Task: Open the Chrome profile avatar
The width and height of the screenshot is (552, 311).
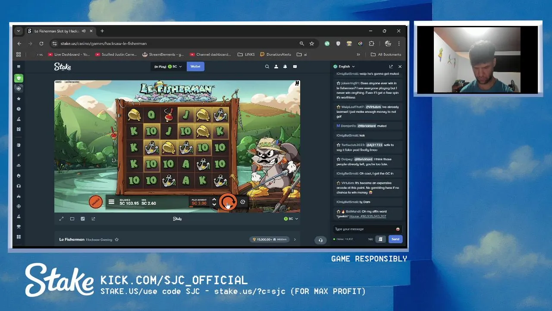Action: (388, 44)
